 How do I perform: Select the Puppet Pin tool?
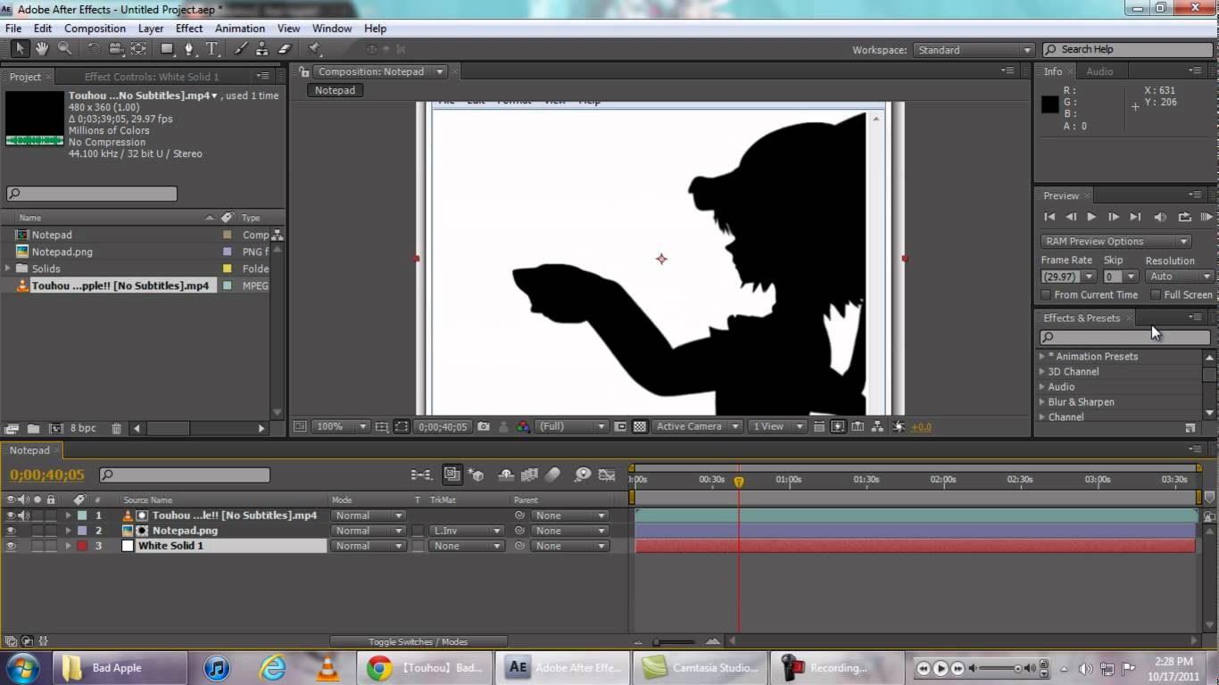(314, 49)
